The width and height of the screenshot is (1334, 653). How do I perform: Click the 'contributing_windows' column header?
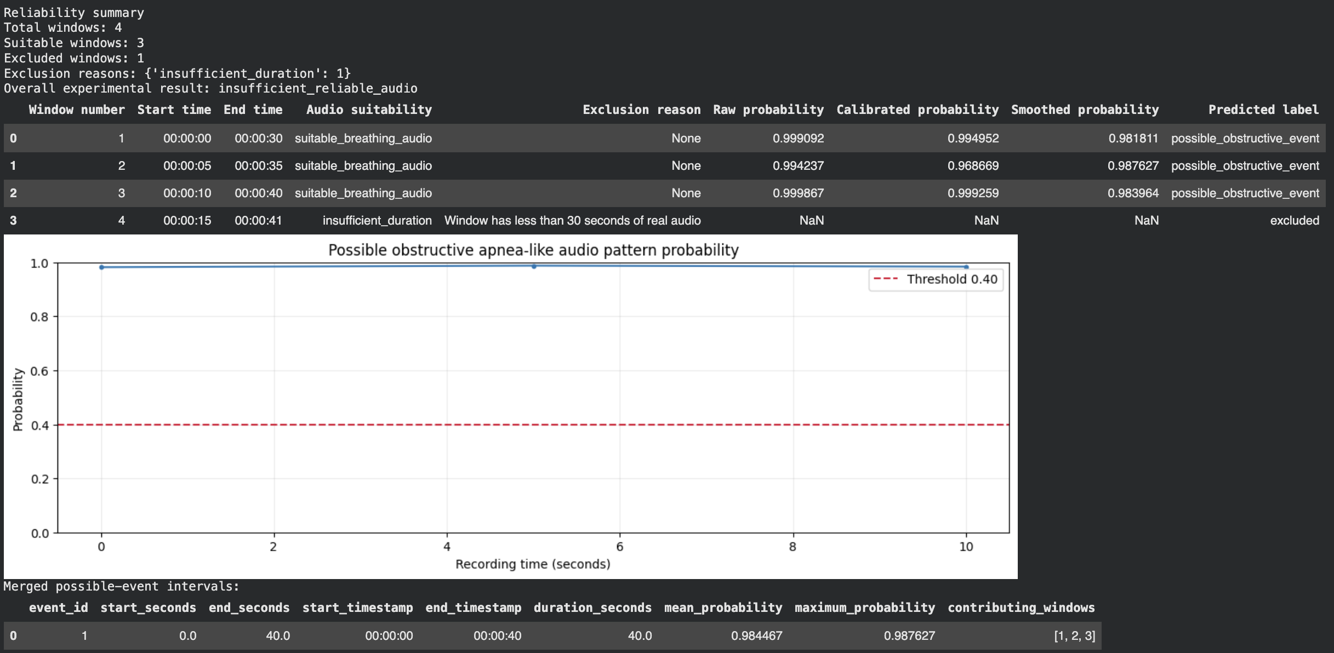click(1021, 608)
